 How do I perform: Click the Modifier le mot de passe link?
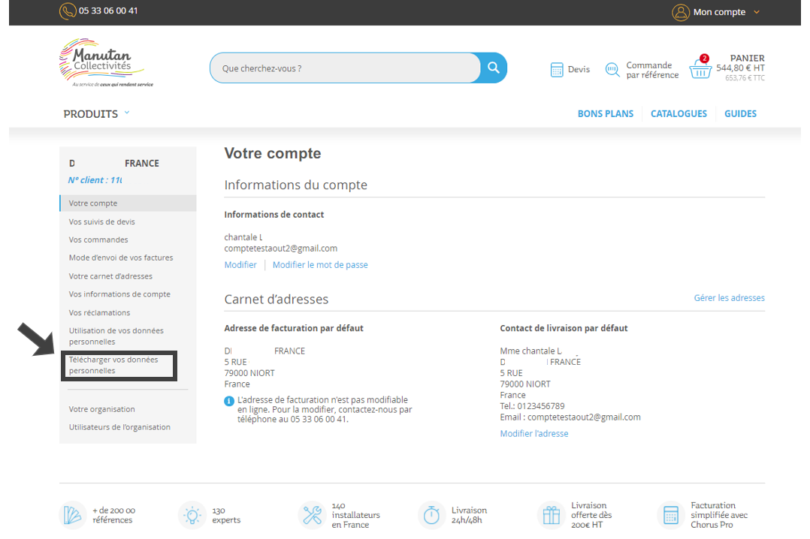(320, 265)
